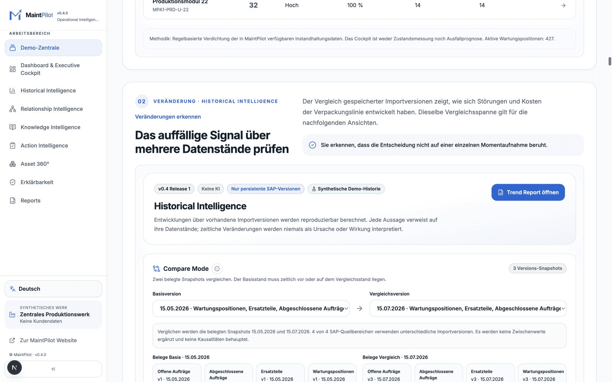The width and height of the screenshot is (612, 382).
Task: Click the info icon next to Compare Mode
Action: 217,269
